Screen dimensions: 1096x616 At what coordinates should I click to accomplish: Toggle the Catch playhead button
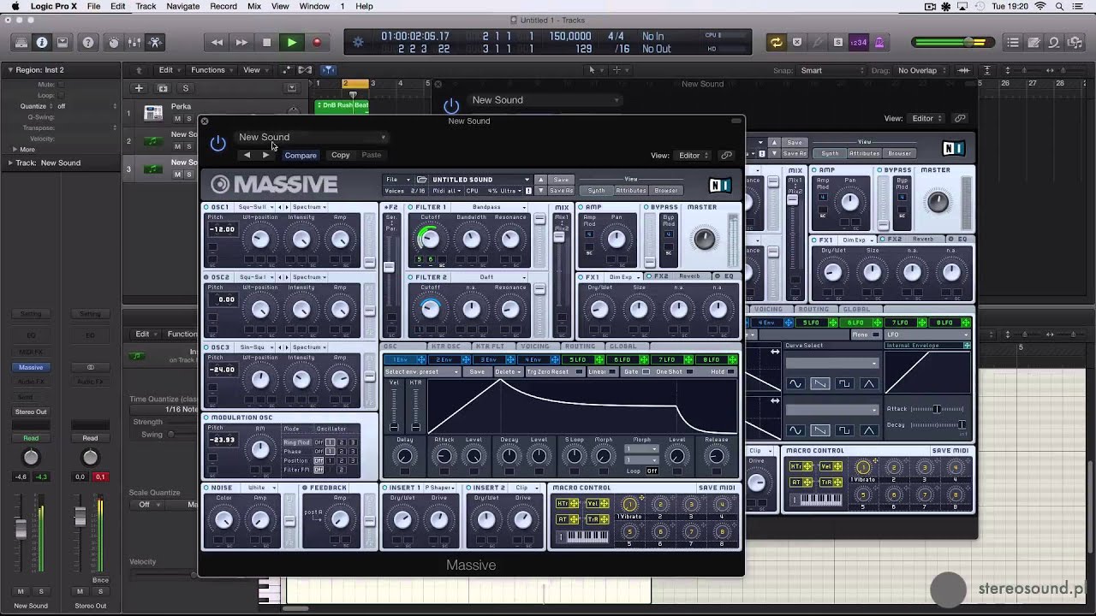click(328, 70)
